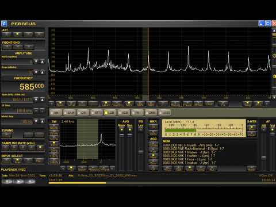Toggle the WFall waterfall view button
The height and width of the screenshot is (207, 276).
coord(71,103)
